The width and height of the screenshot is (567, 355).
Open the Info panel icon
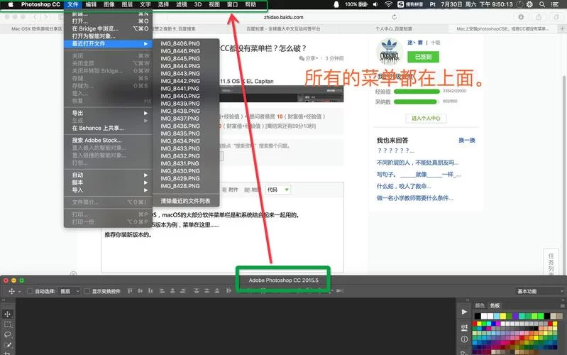click(464, 339)
